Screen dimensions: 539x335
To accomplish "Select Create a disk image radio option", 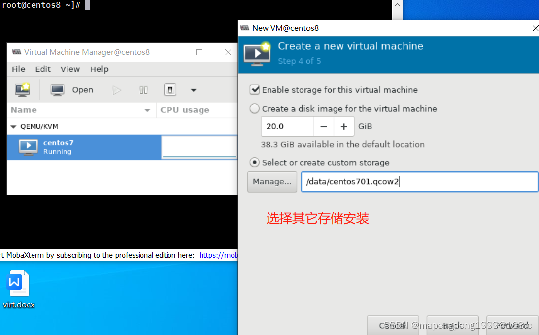I will (254, 108).
